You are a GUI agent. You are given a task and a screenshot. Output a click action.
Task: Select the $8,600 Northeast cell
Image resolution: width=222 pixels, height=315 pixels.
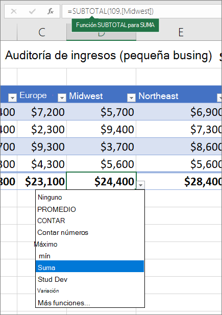[x=179, y=147]
